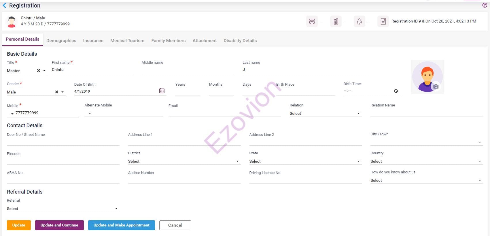Click the height measurement icon
This screenshot has width=490, height=236.
click(x=336, y=21)
